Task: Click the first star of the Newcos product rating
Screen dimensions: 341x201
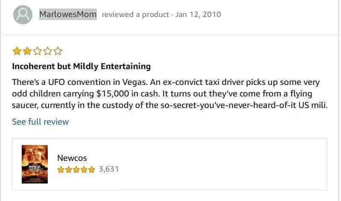Action: click(x=61, y=169)
